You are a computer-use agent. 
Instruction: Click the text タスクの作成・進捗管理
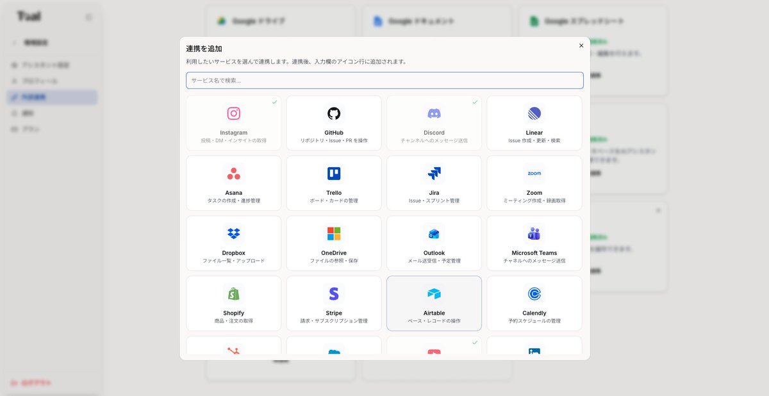[234, 201]
